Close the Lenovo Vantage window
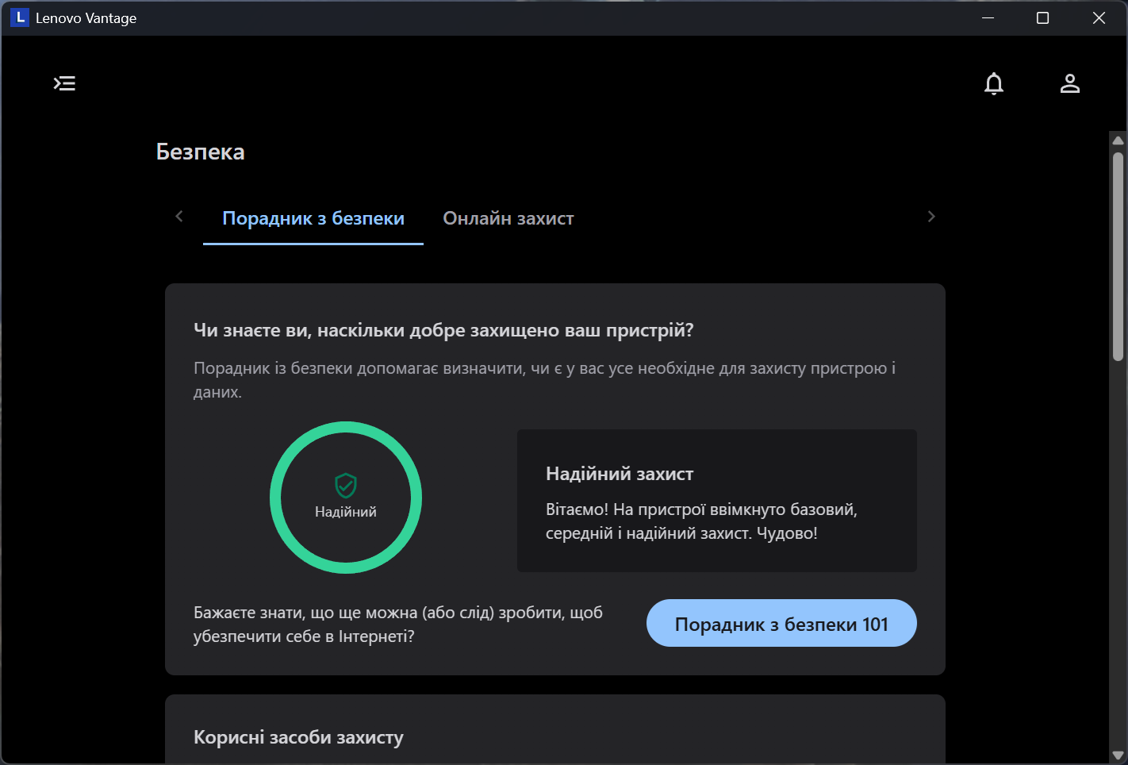 1099,17
